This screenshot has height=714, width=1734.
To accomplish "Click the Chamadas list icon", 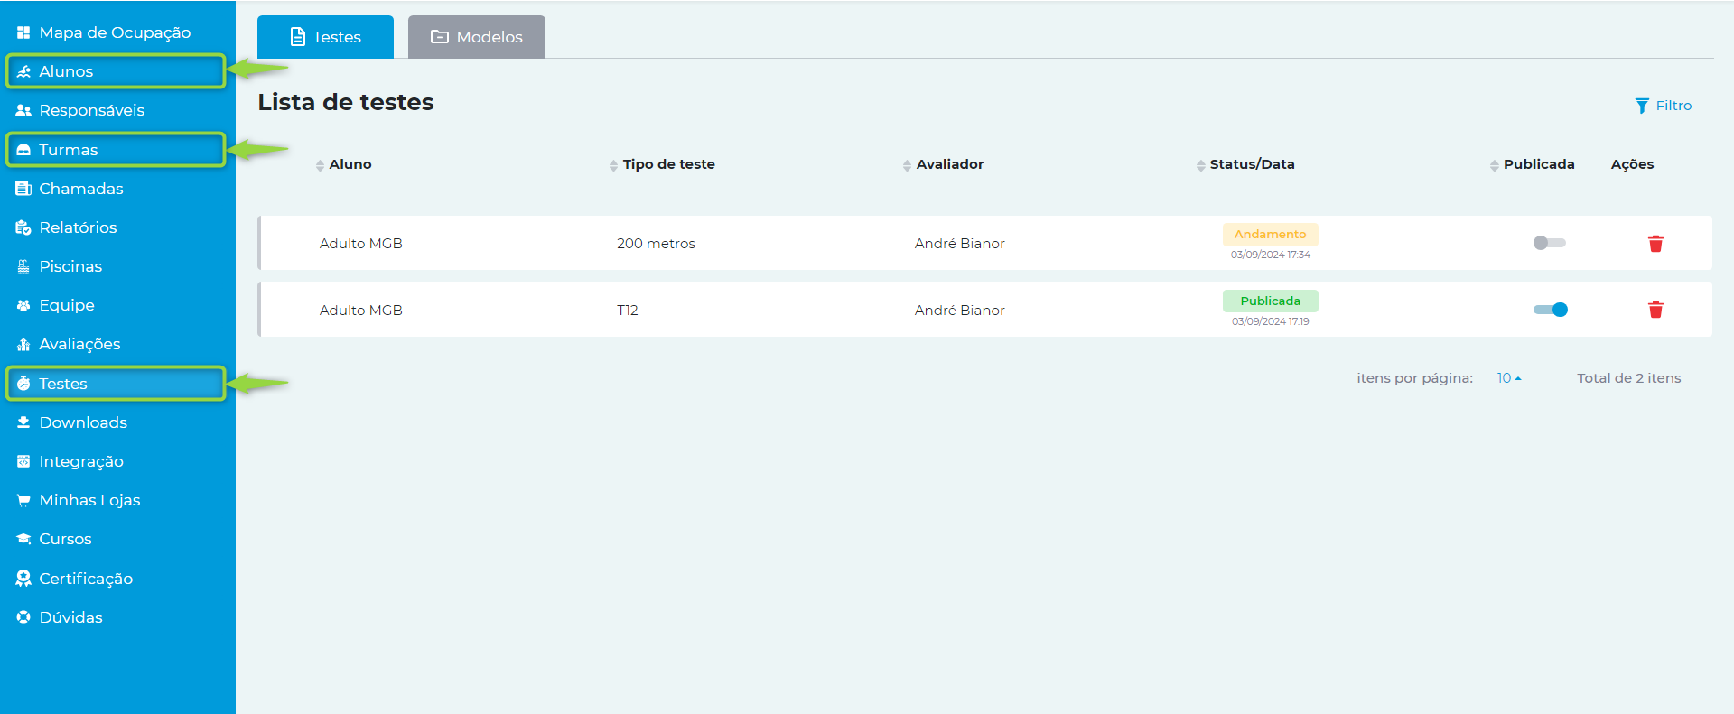I will [x=23, y=189].
